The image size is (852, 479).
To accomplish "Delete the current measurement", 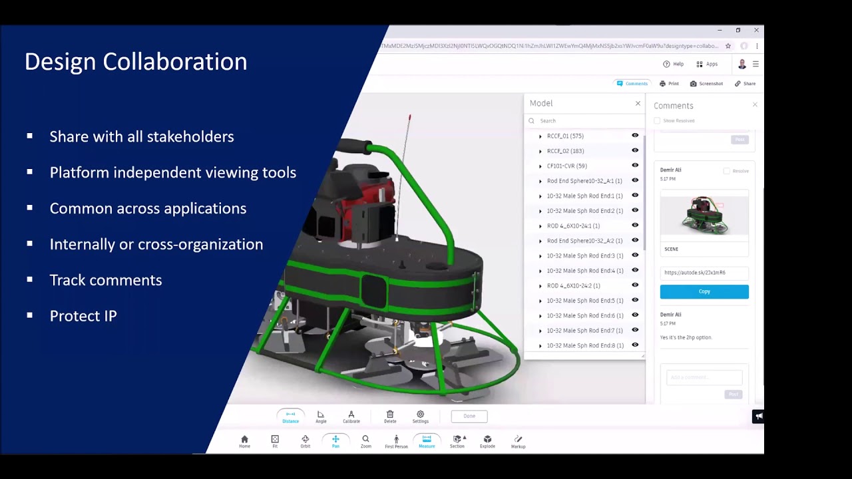I will coord(390,416).
